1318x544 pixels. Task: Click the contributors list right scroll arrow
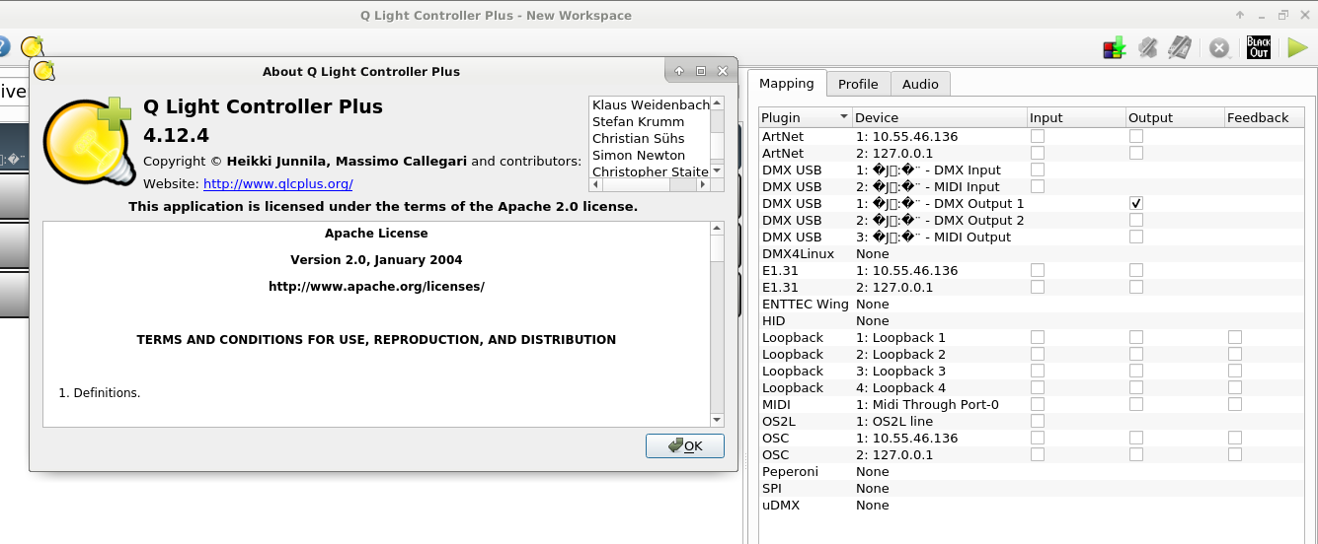pyautogui.click(x=704, y=184)
